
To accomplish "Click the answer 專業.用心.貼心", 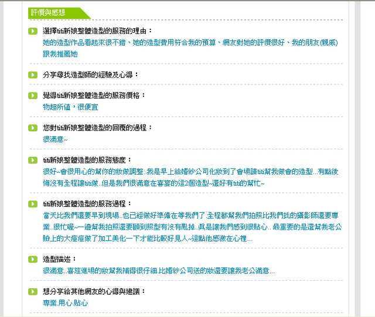I will coord(65,303).
